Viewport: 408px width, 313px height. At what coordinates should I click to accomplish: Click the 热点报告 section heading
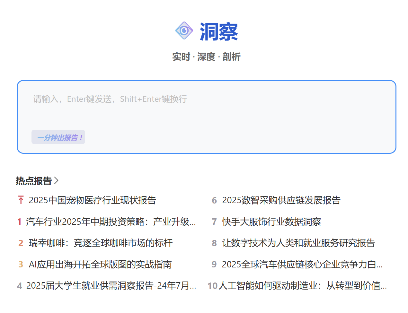34,181
